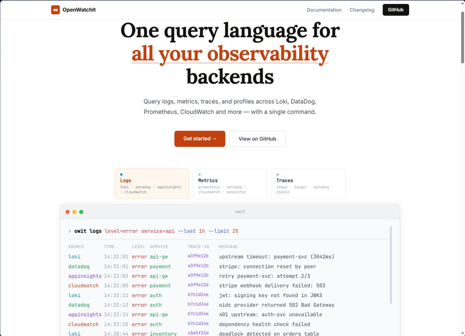Click the black GitHub button in header
The width and height of the screenshot is (465, 336).
pyautogui.click(x=396, y=10)
